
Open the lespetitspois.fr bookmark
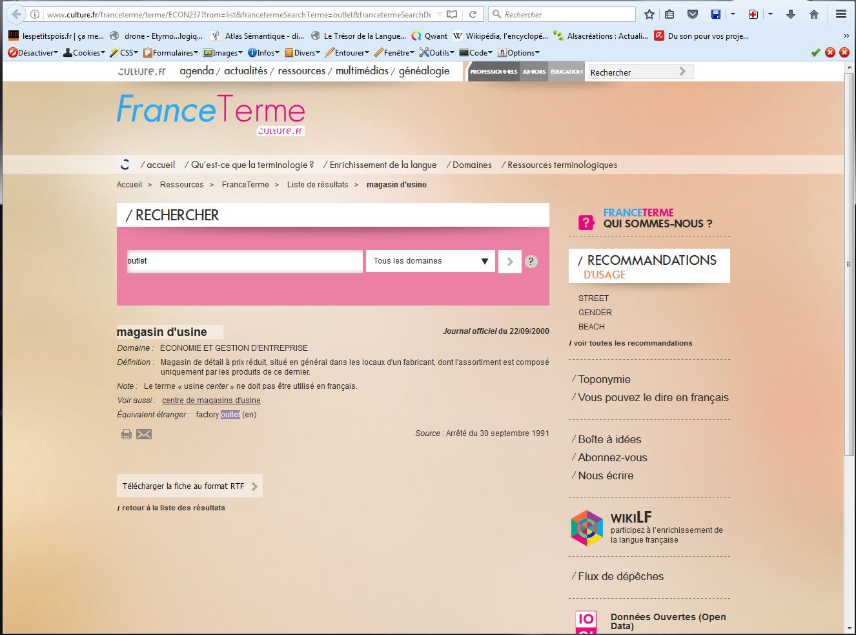tap(56, 36)
